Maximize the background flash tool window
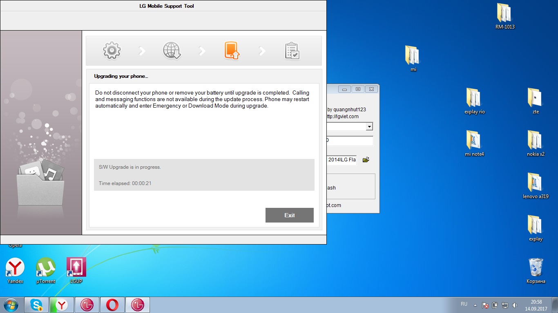558x313 pixels. [358, 89]
